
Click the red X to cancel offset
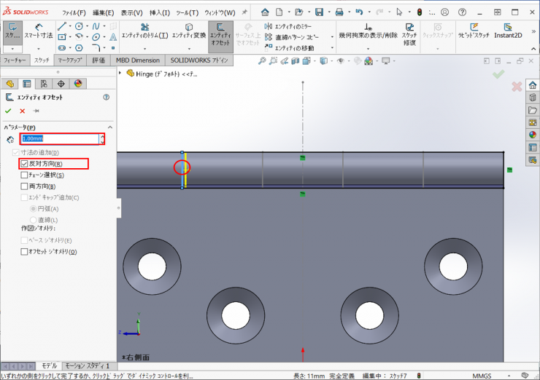click(x=23, y=111)
